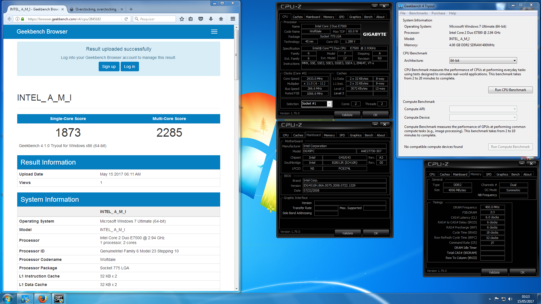Open Geekbench 4 Help menu
The image size is (541, 304).
(x=452, y=13)
